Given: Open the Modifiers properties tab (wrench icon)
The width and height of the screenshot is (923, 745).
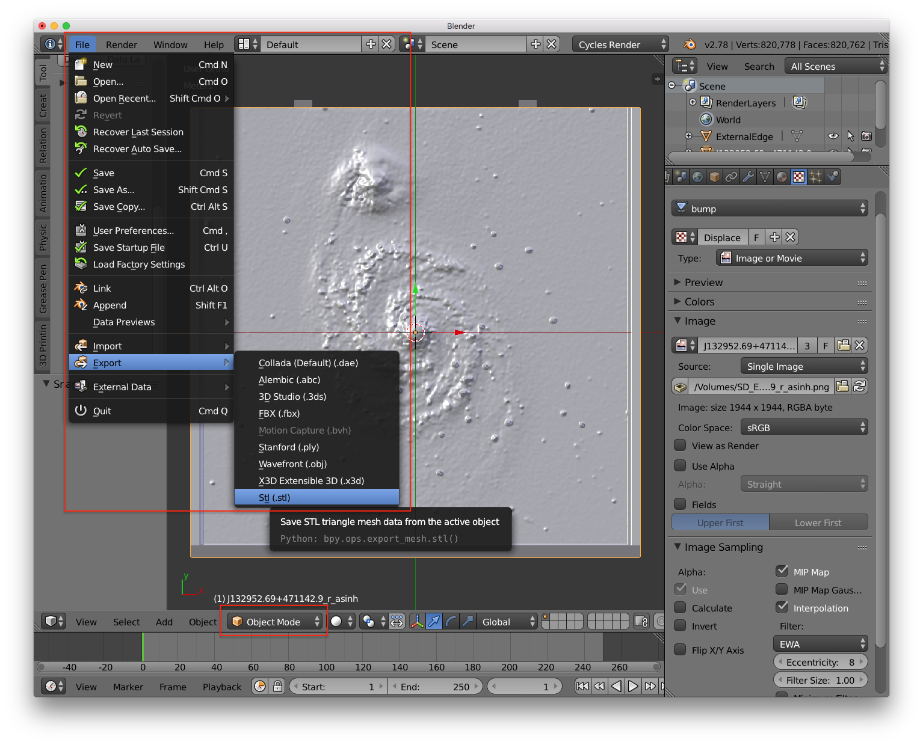Looking at the screenshot, I should (749, 176).
